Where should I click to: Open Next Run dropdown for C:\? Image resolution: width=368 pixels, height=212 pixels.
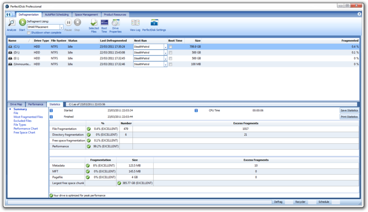coord(166,47)
